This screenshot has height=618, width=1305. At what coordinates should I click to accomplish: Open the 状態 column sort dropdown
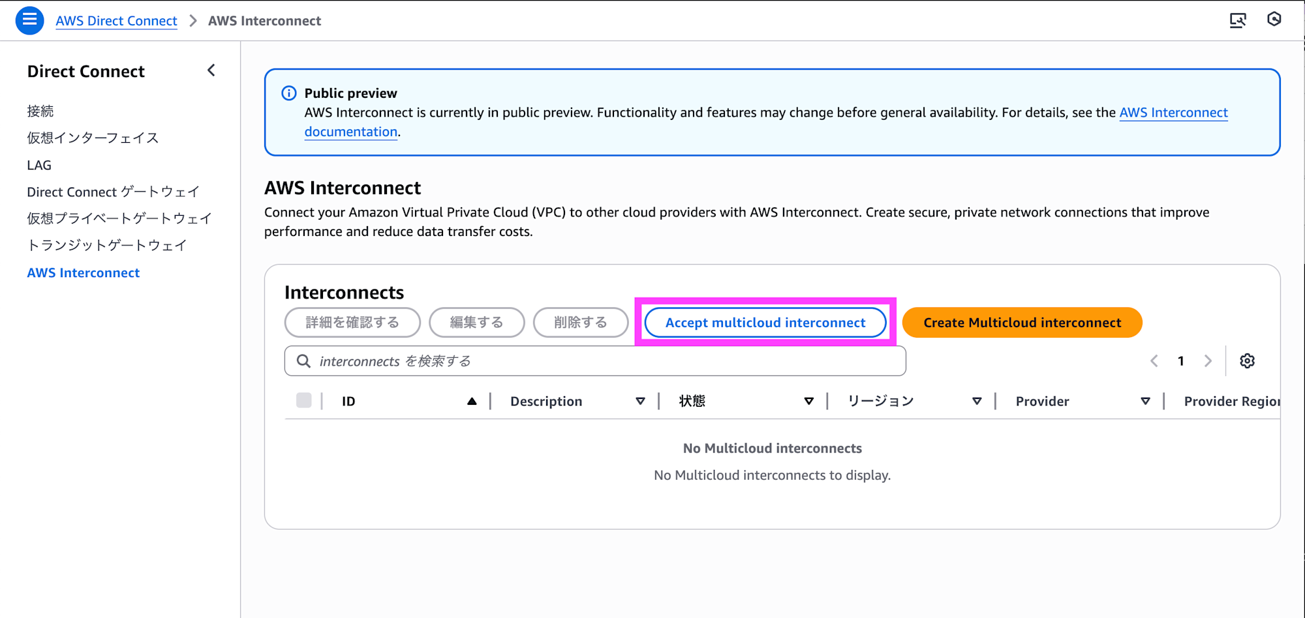coord(808,402)
